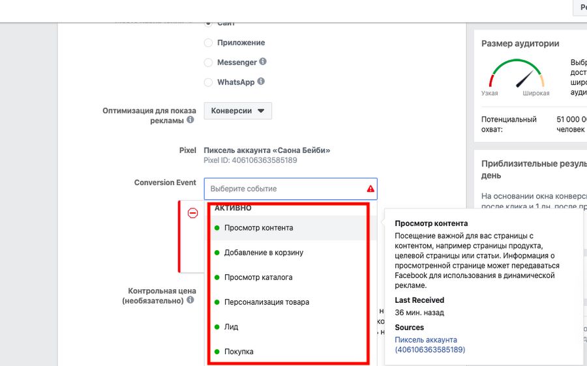Click info icon next to Messenger

click(x=263, y=61)
